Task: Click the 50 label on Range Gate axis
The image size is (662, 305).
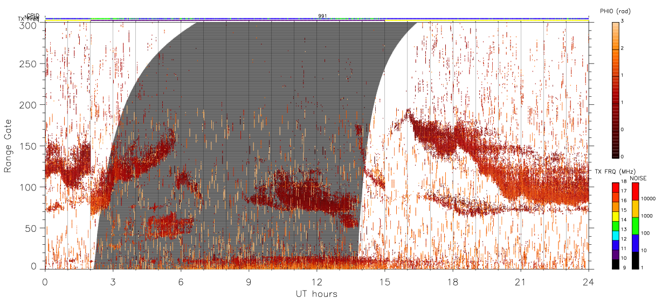Action: coord(31,228)
